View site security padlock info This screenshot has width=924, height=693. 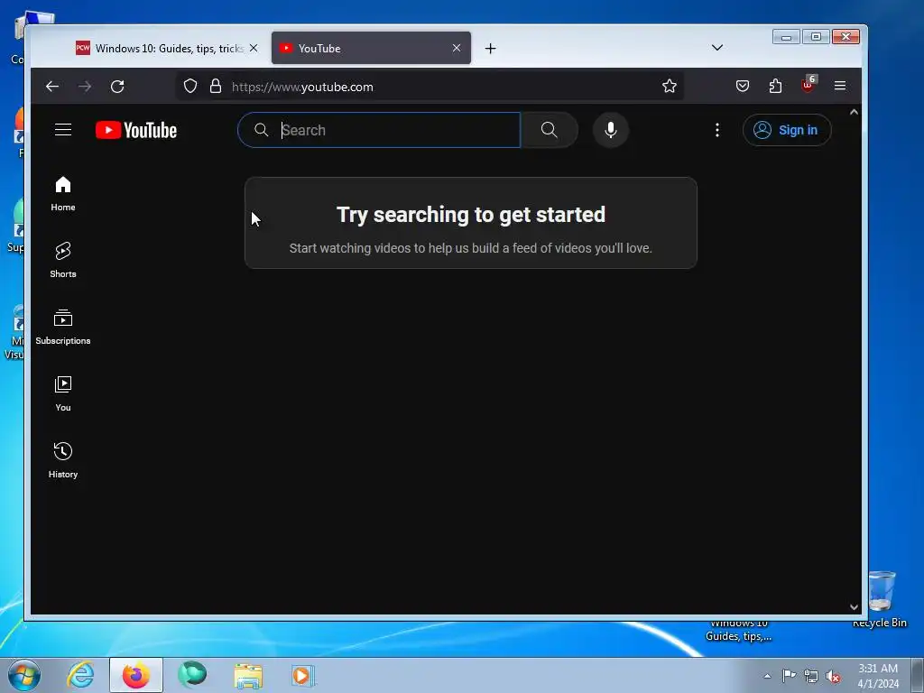tap(216, 86)
